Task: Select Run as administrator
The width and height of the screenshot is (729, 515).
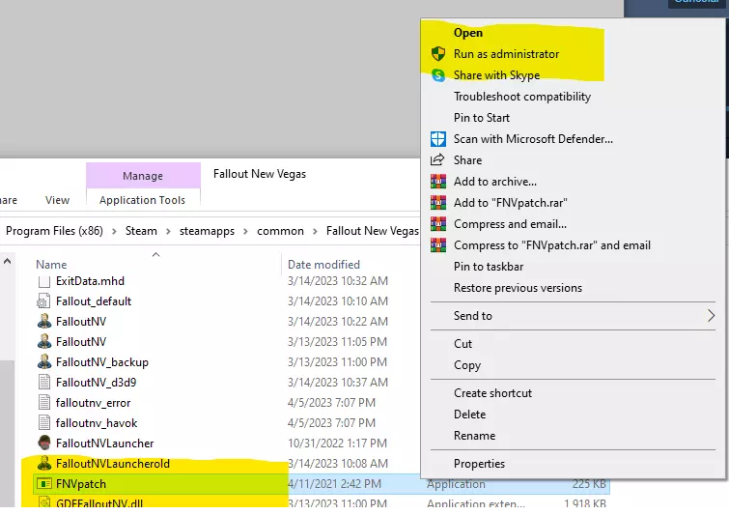Action: tap(506, 54)
